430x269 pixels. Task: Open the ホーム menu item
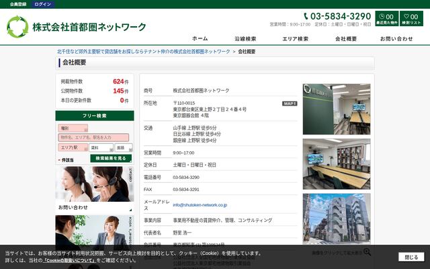point(200,39)
